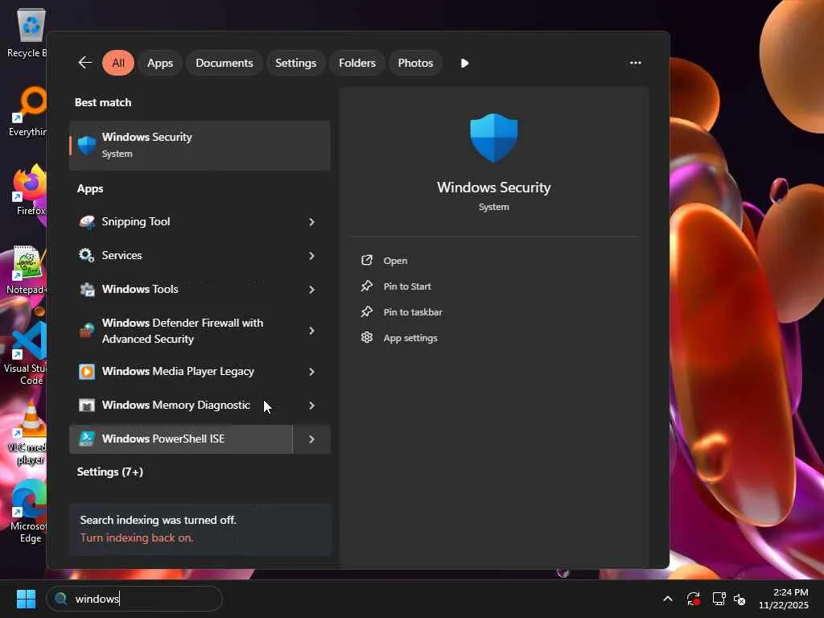This screenshot has height=618, width=824.
Task: Switch to the Settings filter tab
Action: point(296,63)
